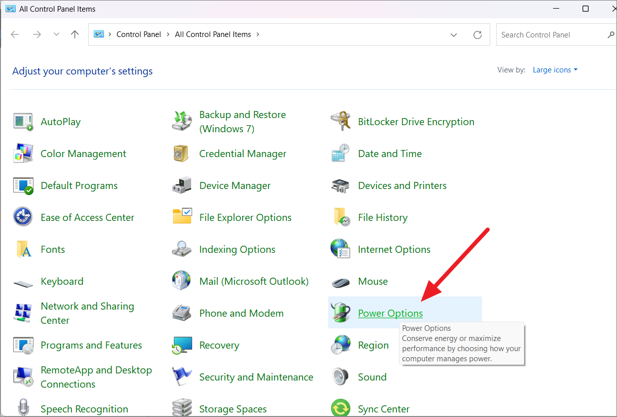617x417 pixels.
Task: Refresh the Control Panel view
Action: pos(477,35)
